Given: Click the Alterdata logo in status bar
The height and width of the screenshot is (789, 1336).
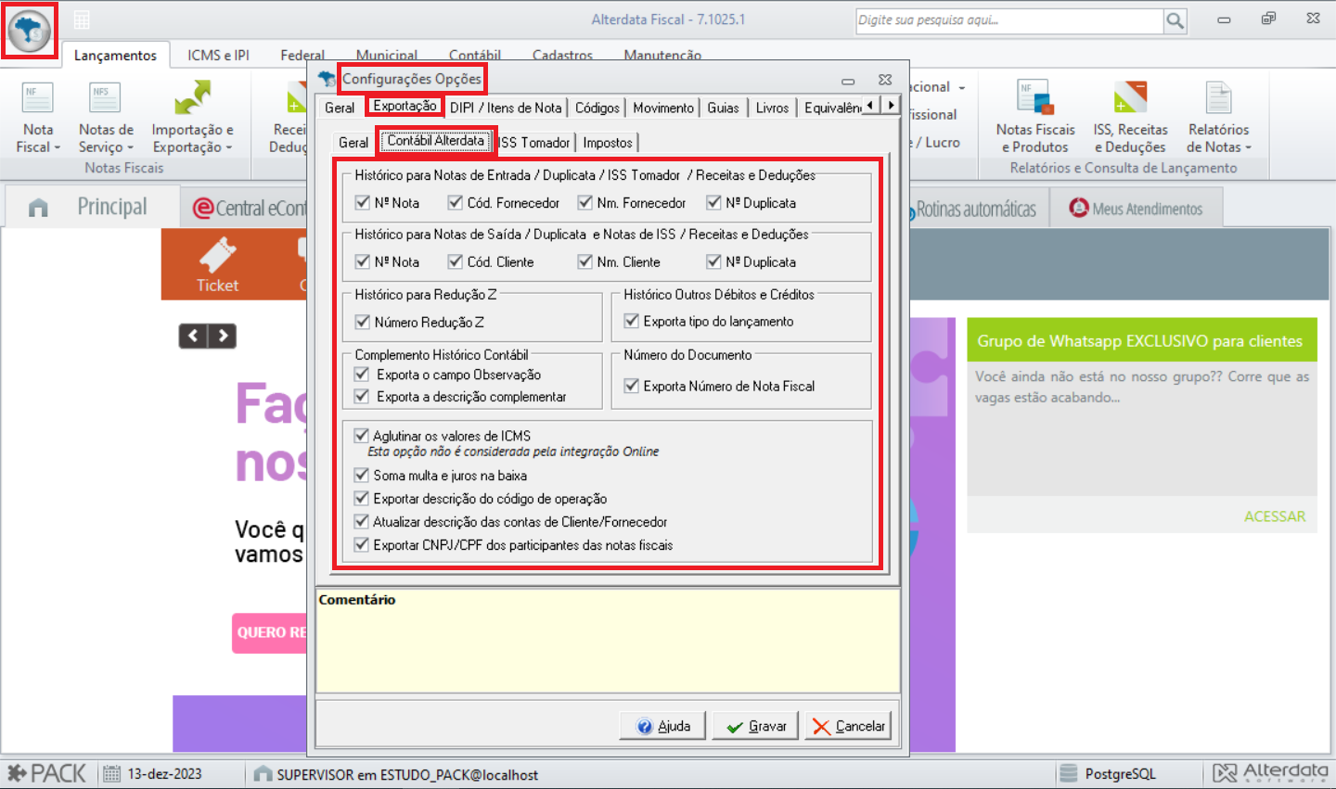Looking at the screenshot, I should tap(1270, 772).
